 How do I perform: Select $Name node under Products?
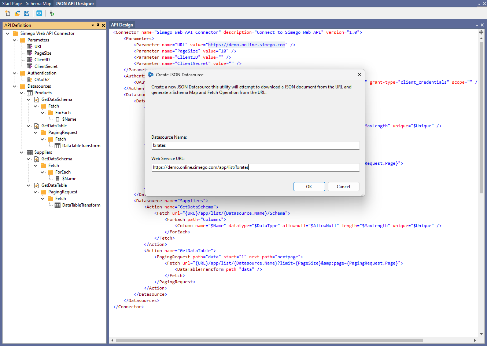(x=69, y=119)
